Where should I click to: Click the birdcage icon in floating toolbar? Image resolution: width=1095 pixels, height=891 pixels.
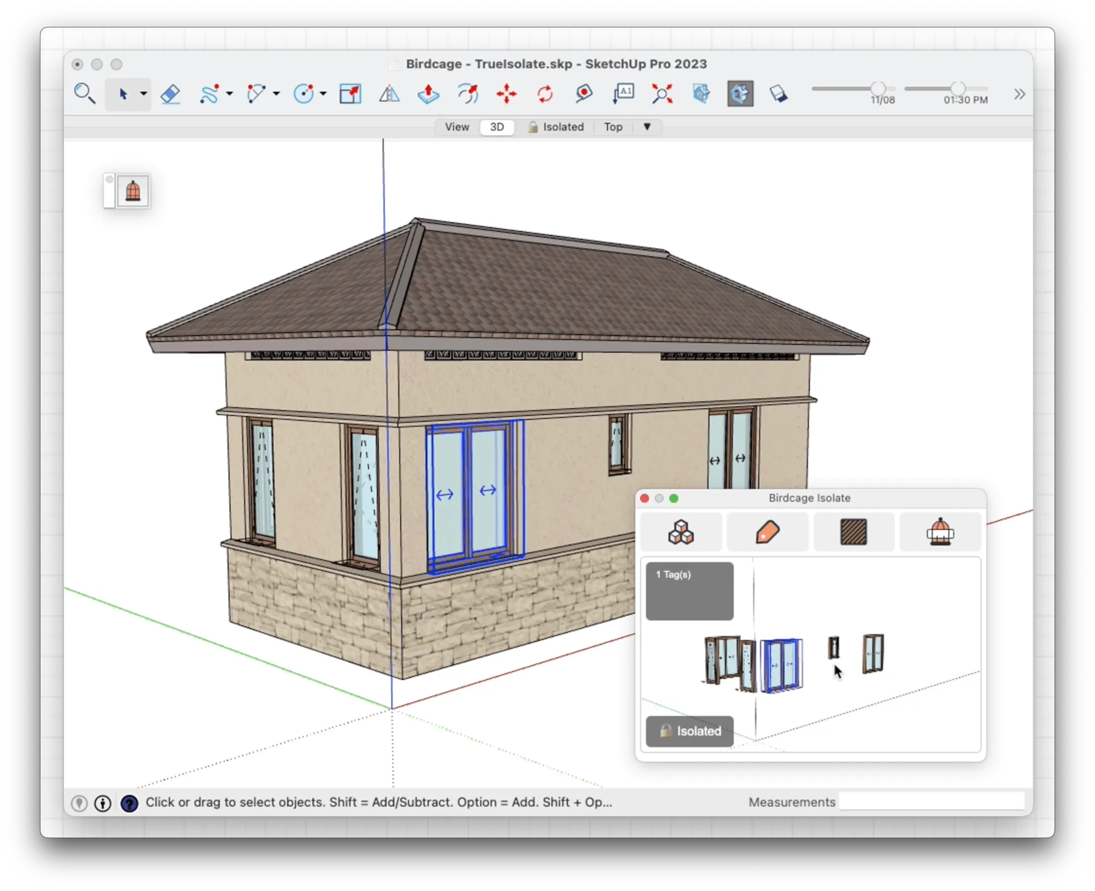click(133, 191)
